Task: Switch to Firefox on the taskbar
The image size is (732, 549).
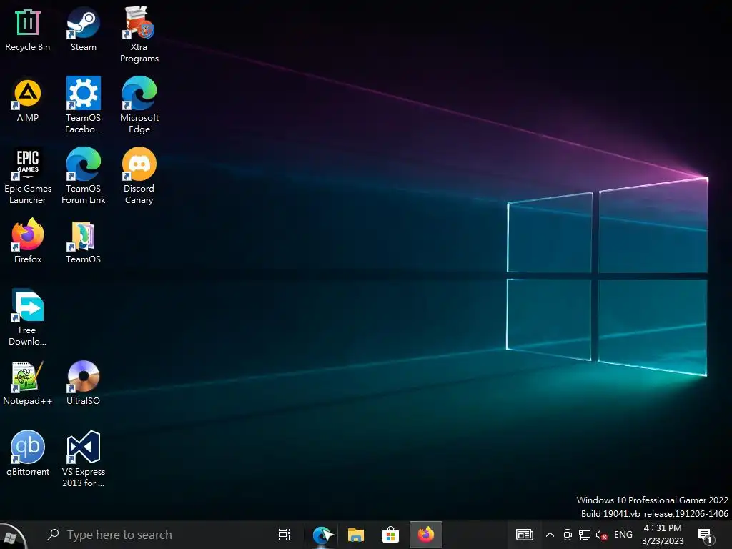Action: pos(426,535)
